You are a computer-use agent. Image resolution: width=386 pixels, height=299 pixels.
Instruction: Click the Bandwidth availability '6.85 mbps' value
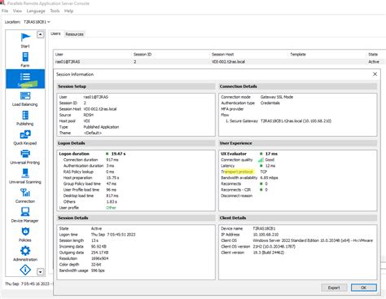click(269, 178)
